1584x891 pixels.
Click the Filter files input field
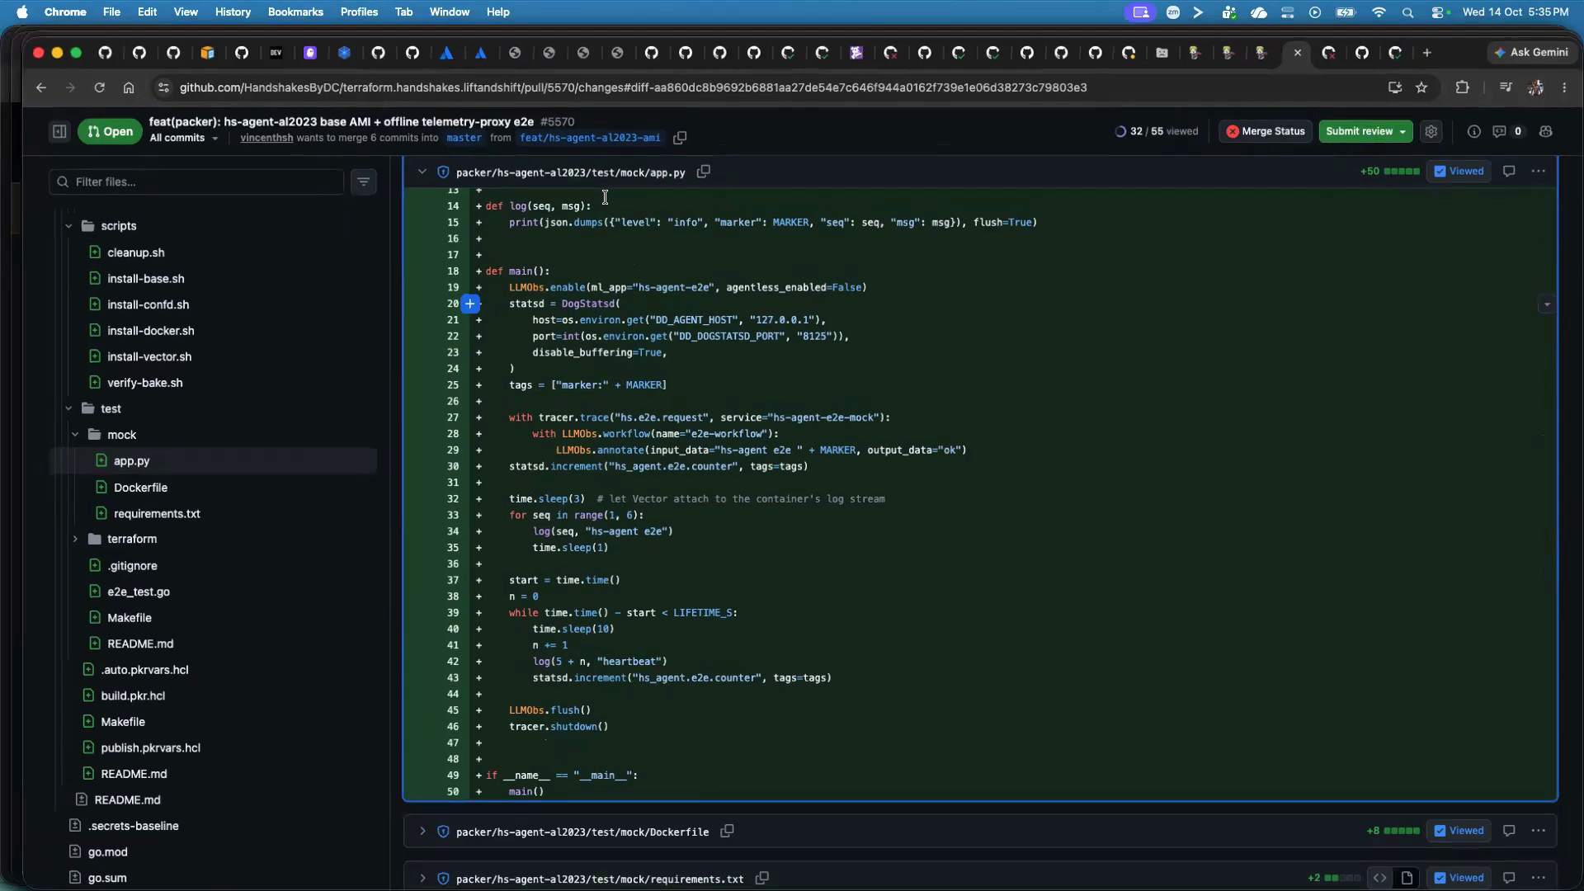196,181
